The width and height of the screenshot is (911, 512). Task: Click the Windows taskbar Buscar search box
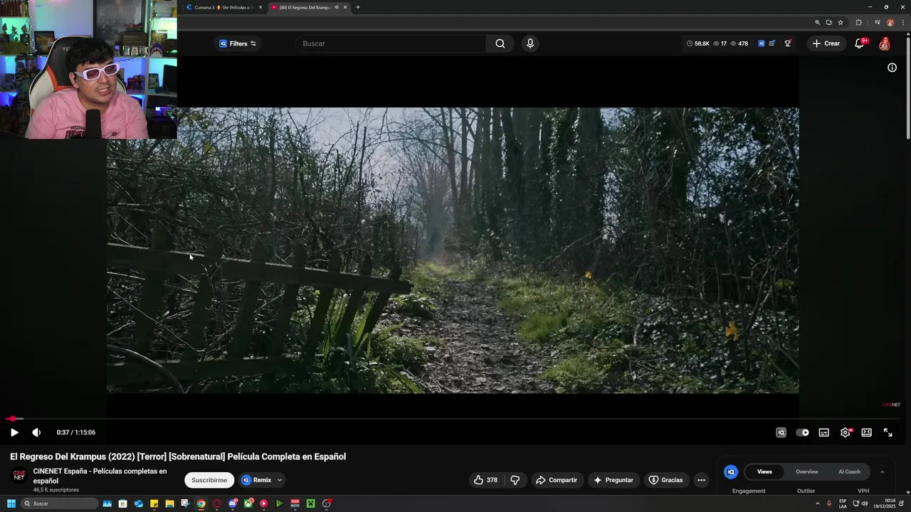(x=59, y=503)
